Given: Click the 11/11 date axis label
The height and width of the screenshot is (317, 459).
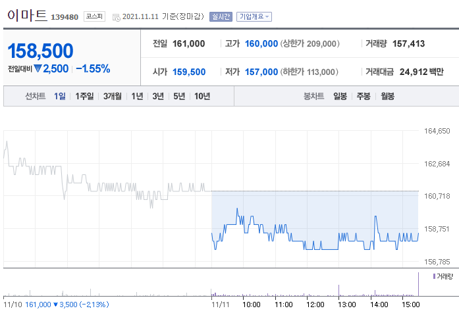Looking at the screenshot, I should (221, 305).
